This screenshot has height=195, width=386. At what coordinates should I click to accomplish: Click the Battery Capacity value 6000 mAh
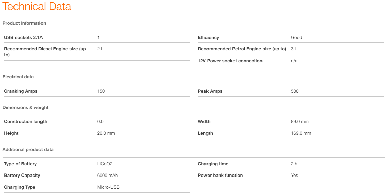[107, 175]
